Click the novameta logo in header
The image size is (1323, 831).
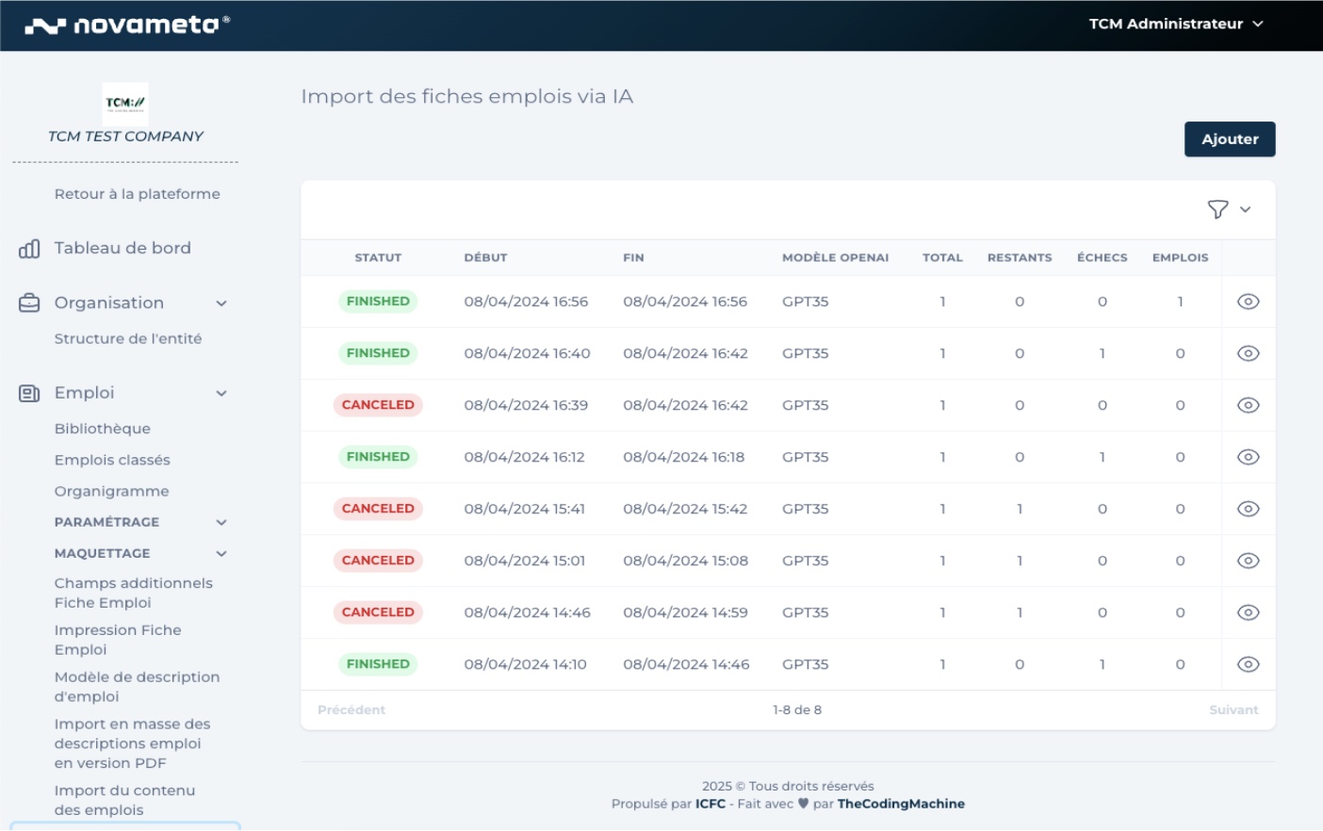[x=126, y=24]
